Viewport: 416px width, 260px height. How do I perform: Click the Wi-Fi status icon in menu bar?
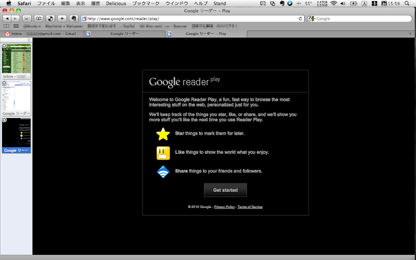coord(334,4)
